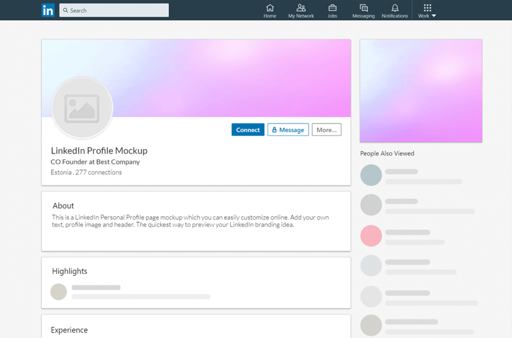Click the search magnifier icon
Screen dimensions: 512x338
point(65,10)
